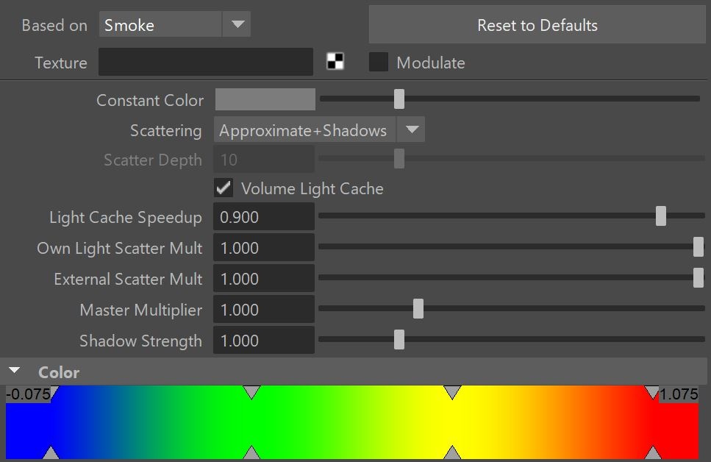Click the Texture input field
Image resolution: width=711 pixels, height=462 pixels.
206,62
